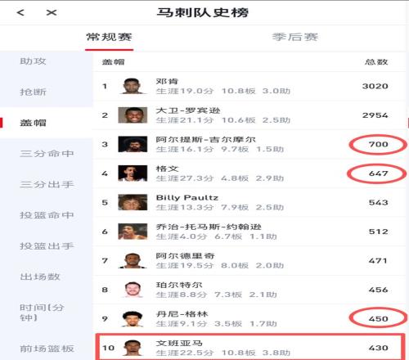Open 珀尔特尔 player avatar
Viewport: 409px width, 360px height.
point(133,290)
